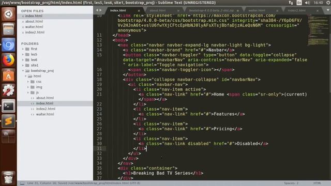Expand the js folder
Screen dimensions: 331x186
28,92
